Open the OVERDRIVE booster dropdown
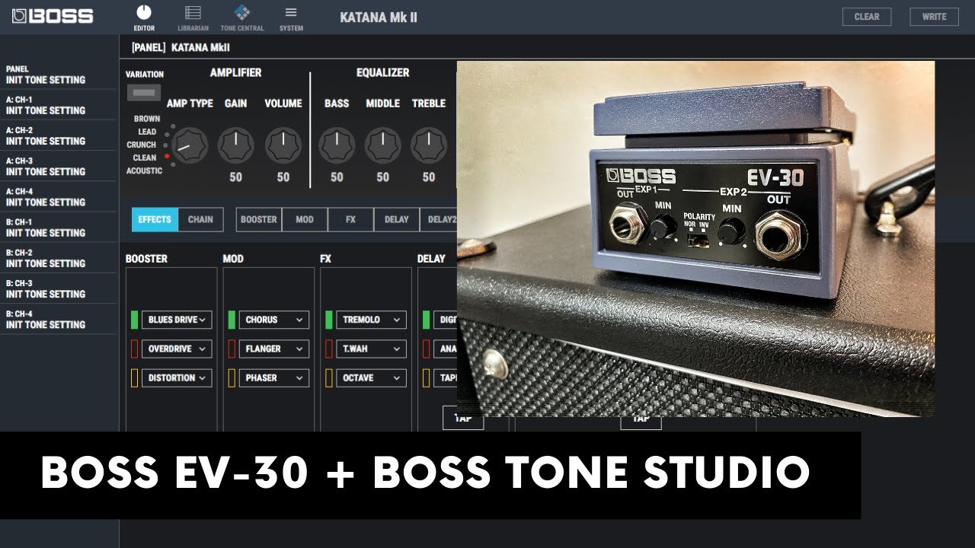The image size is (975, 548). (177, 349)
